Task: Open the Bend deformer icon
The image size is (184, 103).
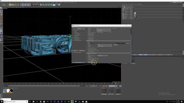Action: coord(51,5)
